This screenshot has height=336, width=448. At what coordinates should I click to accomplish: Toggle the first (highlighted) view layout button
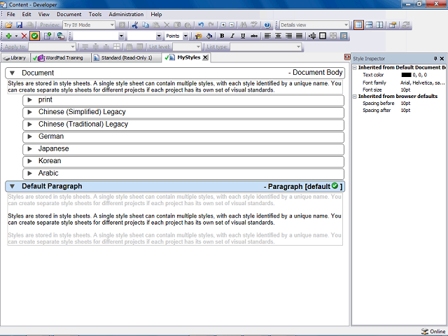click(358, 25)
